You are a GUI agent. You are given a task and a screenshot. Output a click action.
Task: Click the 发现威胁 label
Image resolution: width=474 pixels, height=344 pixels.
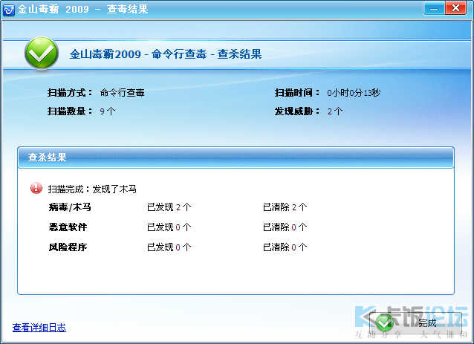click(x=297, y=111)
